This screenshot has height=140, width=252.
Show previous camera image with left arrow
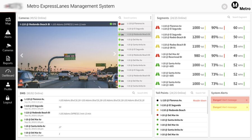coord(22,55)
